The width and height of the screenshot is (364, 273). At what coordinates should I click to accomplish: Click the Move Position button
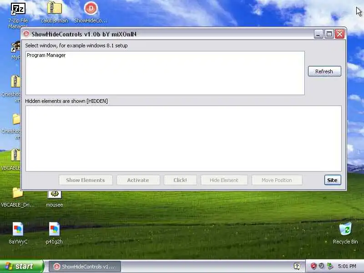pyautogui.click(x=277, y=180)
